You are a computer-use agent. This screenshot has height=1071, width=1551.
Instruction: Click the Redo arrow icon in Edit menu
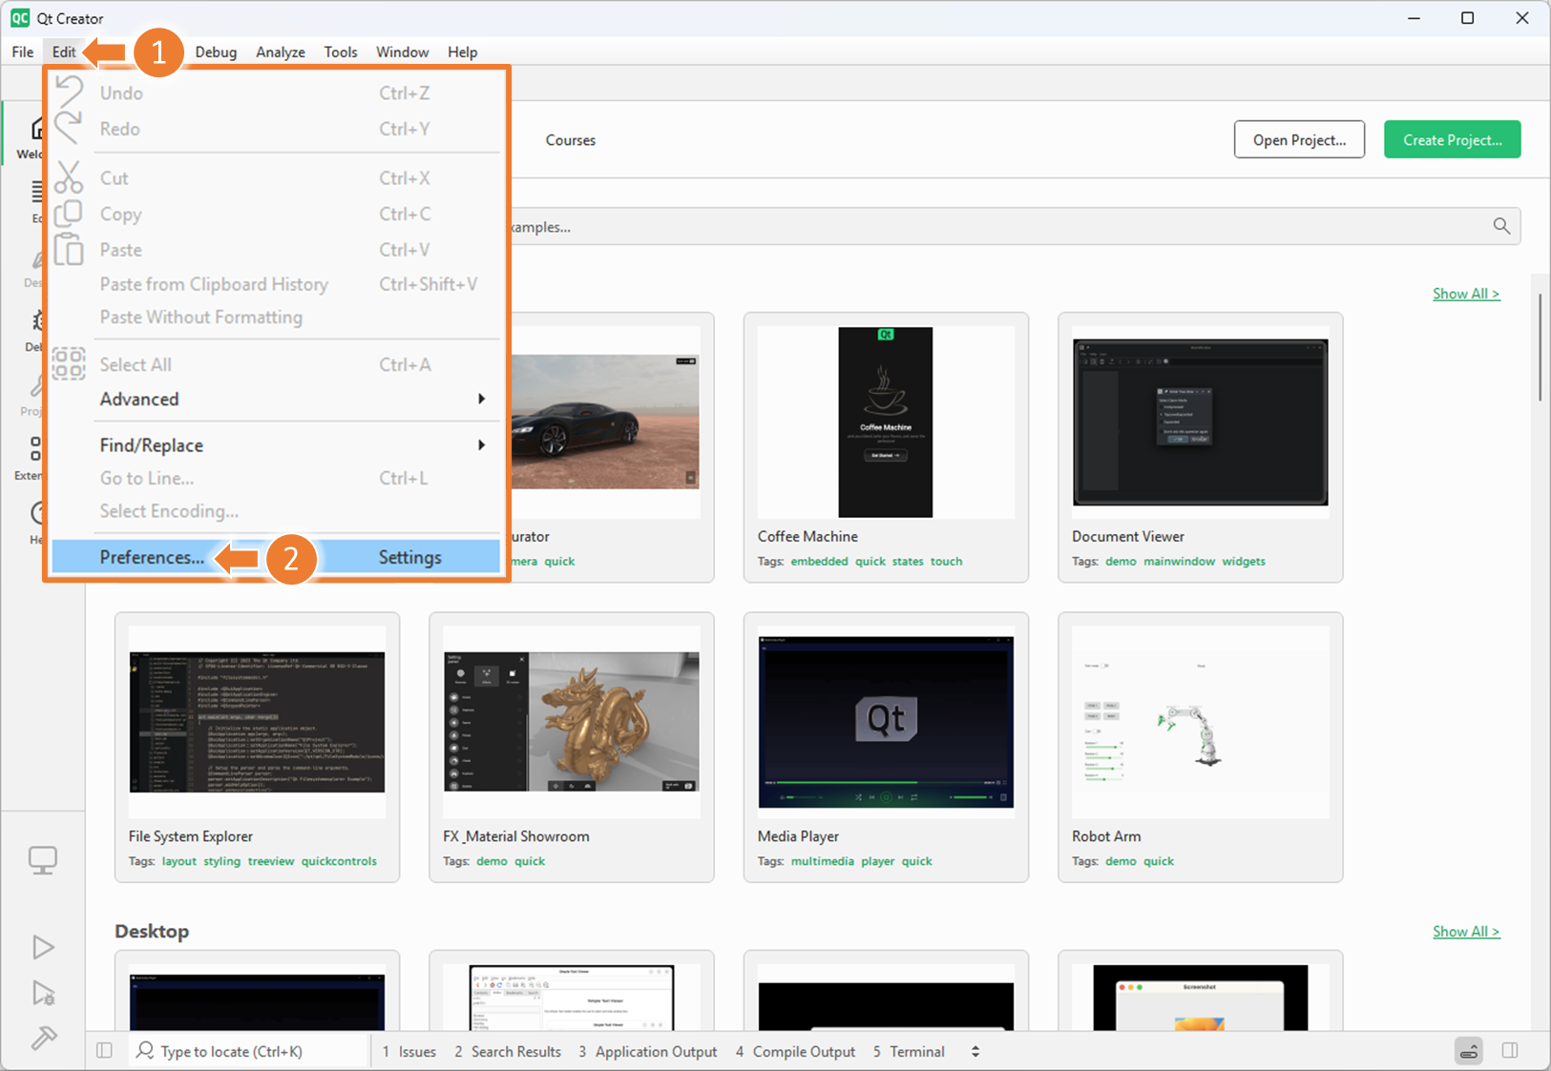coord(69,128)
